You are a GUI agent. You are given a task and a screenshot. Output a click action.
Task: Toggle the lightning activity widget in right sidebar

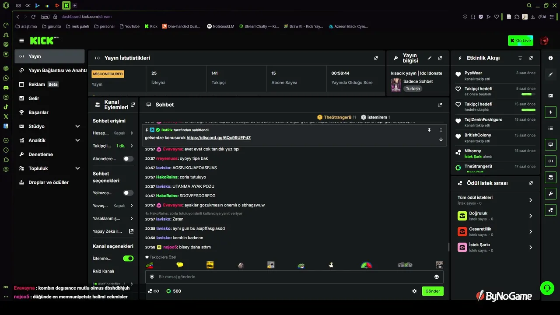(550, 112)
